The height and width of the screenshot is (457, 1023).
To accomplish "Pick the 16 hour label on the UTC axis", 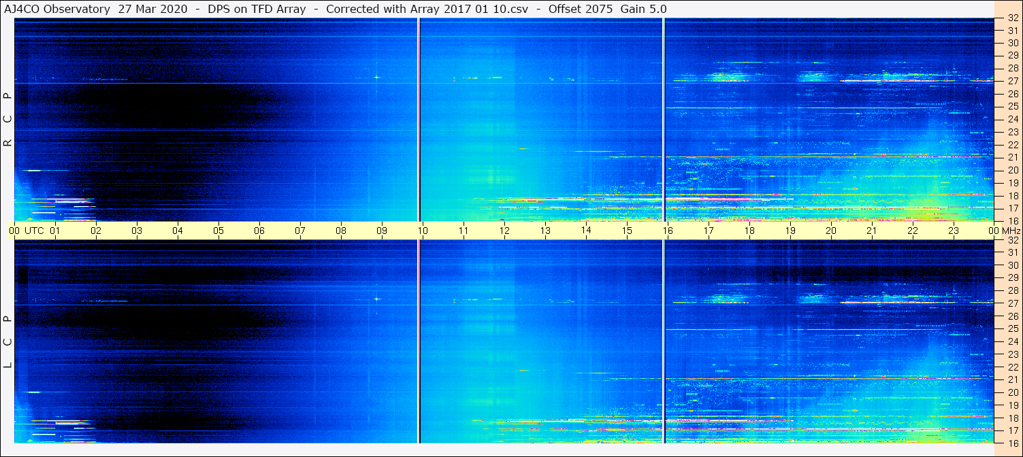I will [x=668, y=231].
